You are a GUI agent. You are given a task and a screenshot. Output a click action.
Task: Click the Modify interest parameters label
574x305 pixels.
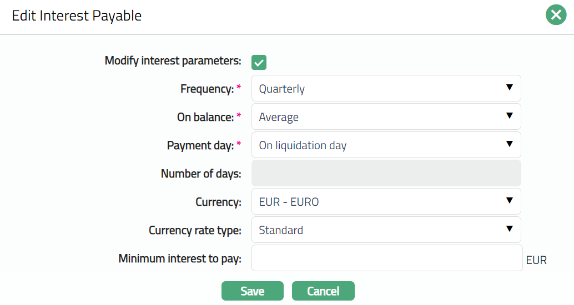pyautogui.click(x=173, y=60)
